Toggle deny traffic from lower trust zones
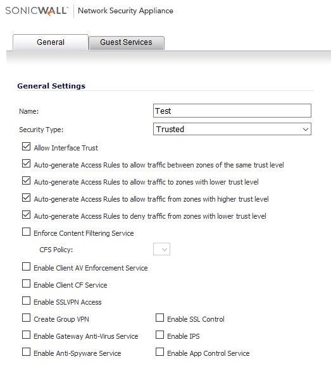This screenshot has height=371, width=331. [26, 215]
